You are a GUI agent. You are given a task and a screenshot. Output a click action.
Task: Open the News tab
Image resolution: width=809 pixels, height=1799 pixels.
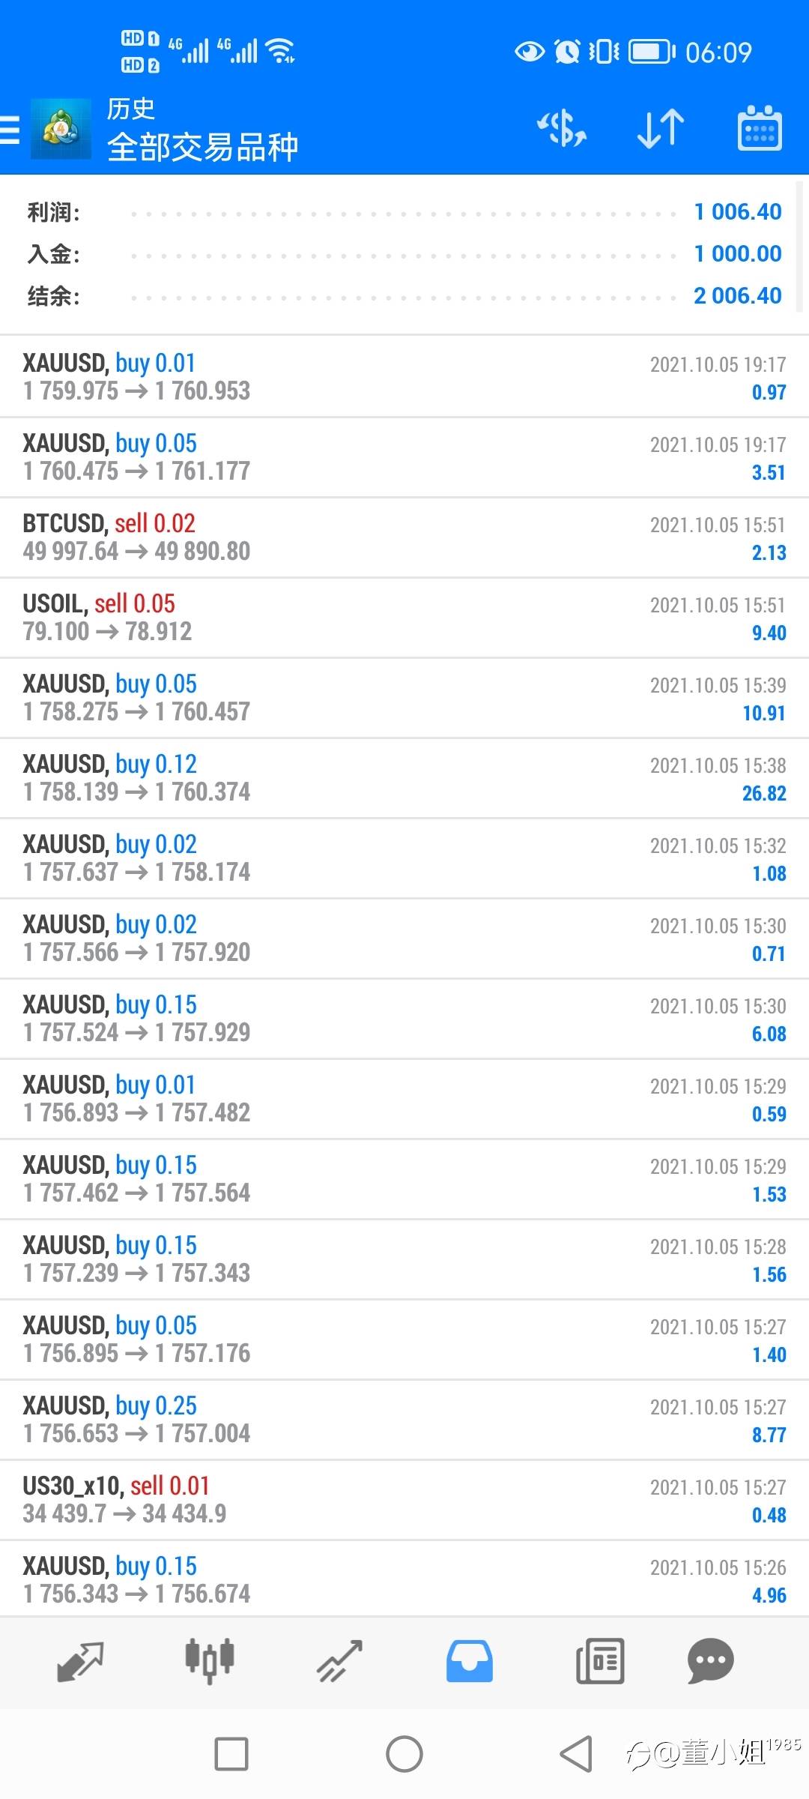[x=599, y=1661]
